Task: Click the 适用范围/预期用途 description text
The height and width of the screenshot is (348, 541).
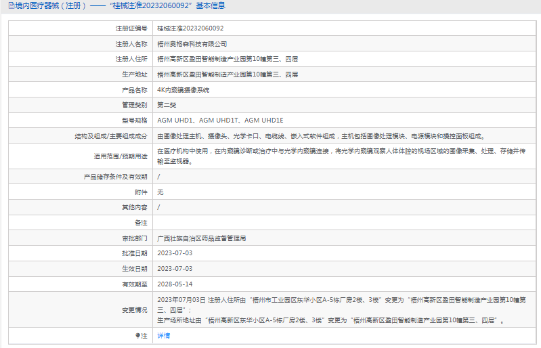Action: pos(341,156)
